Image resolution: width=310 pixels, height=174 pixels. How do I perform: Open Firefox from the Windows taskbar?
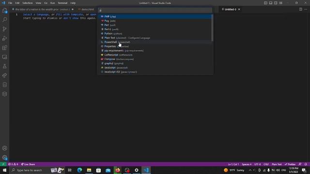coord(118,170)
